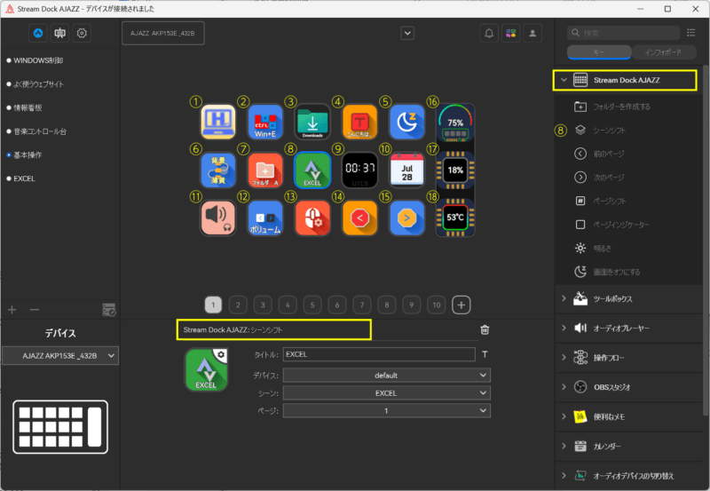
Task: Delete the action with trash icon
Action: click(x=485, y=329)
